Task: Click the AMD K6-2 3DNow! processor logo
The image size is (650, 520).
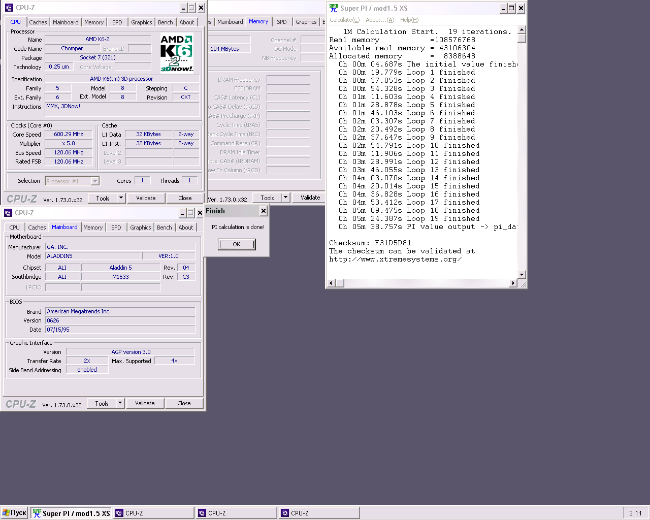Action: click(x=177, y=53)
